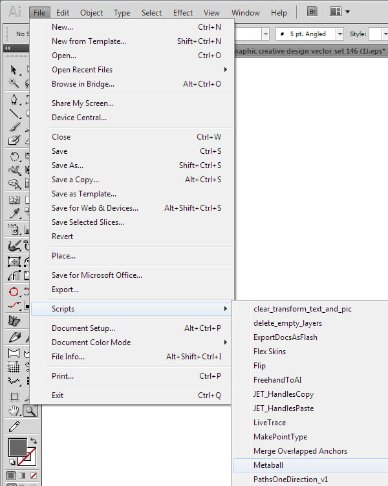This screenshot has height=486, width=388.
Task: Select the Magic Wand tool
Action: click(14, 83)
